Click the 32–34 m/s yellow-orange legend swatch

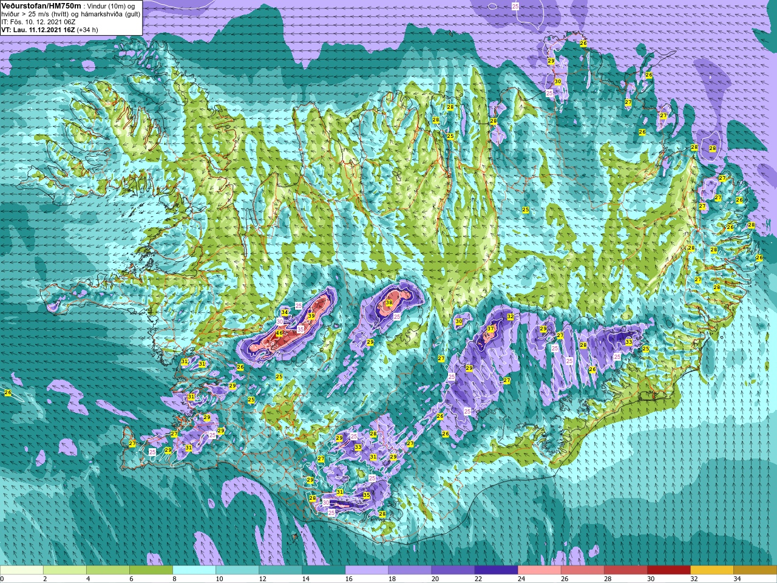click(x=711, y=570)
